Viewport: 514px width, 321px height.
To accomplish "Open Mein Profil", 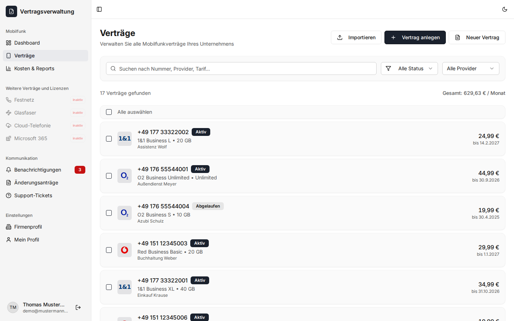I will (45, 240).
